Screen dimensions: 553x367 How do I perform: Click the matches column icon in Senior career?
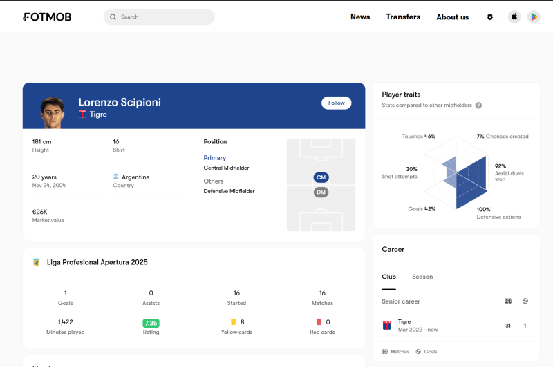(x=508, y=301)
